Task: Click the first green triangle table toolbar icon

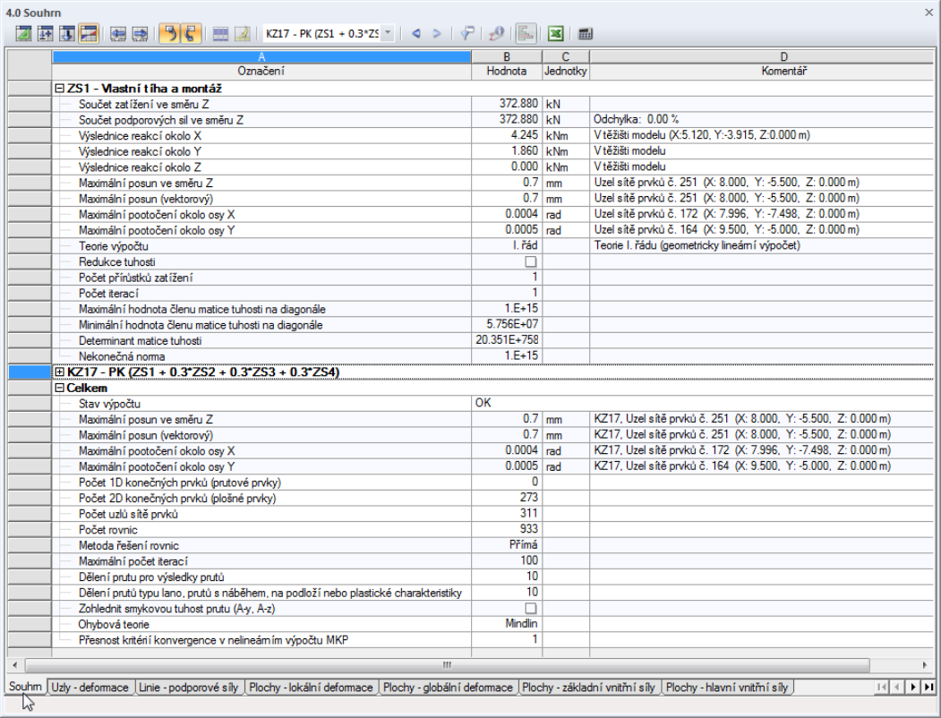Action: coord(23,34)
